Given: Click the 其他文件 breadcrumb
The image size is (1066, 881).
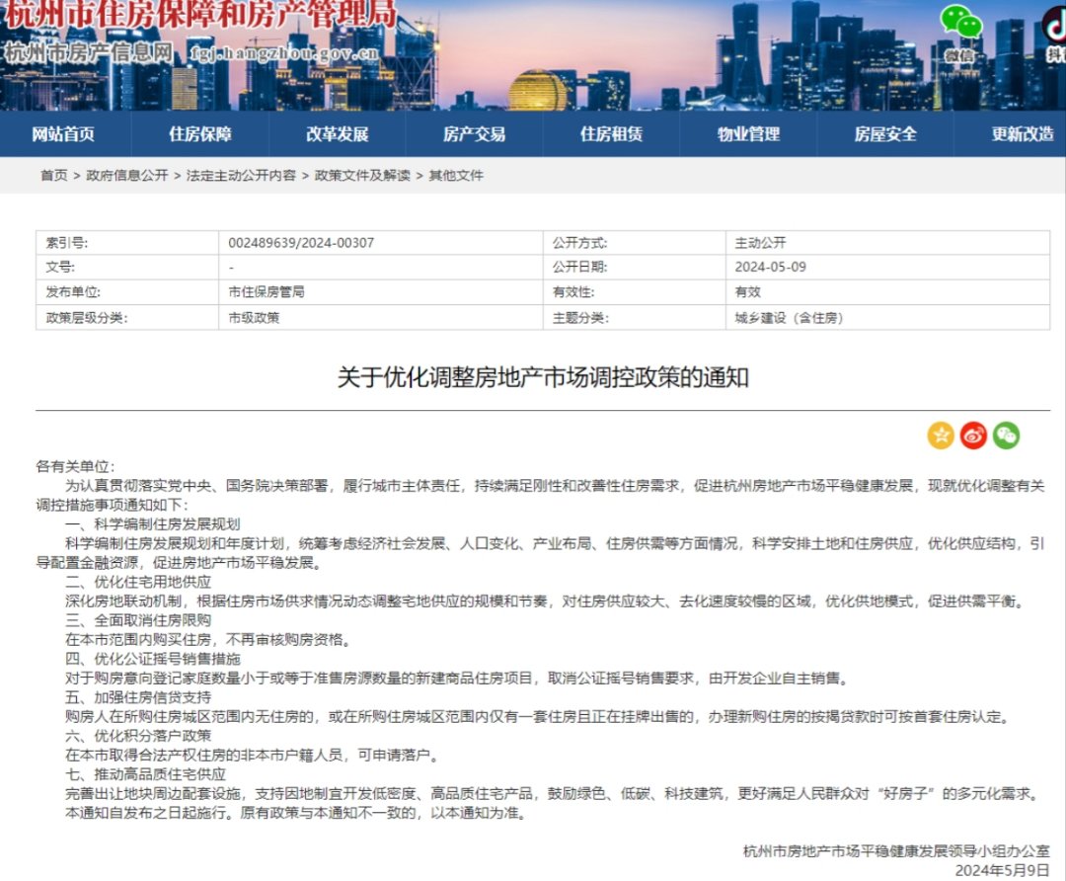Looking at the screenshot, I should tap(456, 176).
